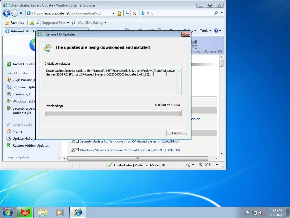Open the search provider dropdown arrow
Viewport: 290px width, 218px height.
point(221,13)
